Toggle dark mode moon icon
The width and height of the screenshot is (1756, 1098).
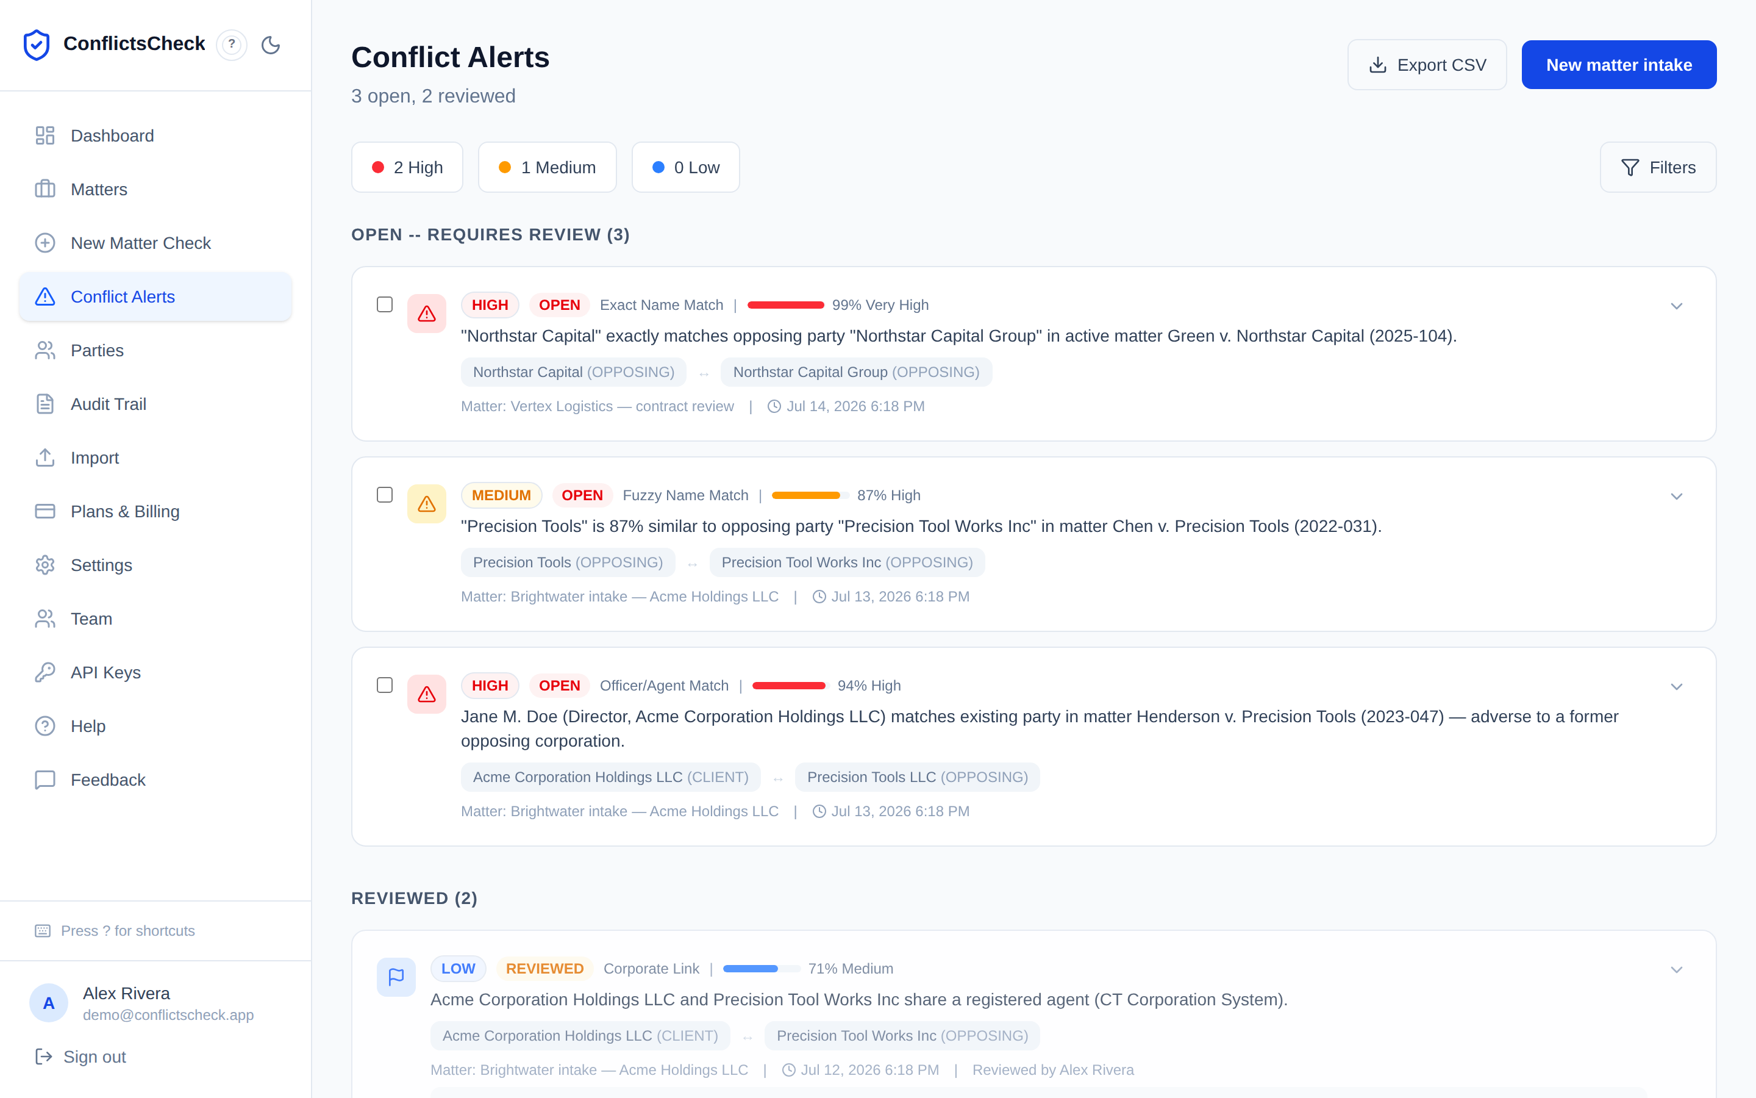tap(271, 45)
